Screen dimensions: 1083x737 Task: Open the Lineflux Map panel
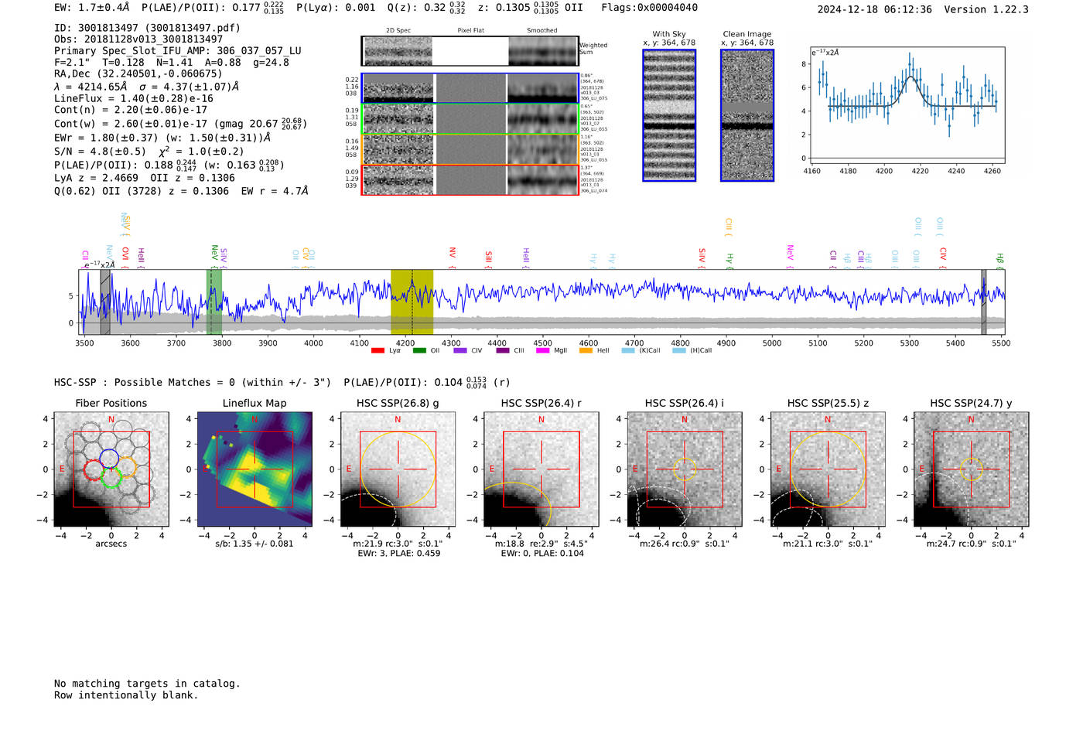255,469
